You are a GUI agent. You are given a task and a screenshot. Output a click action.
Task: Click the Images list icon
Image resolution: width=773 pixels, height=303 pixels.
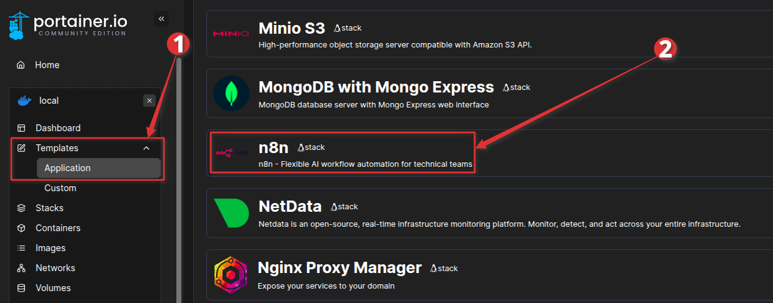pyautogui.click(x=21, y=248)
